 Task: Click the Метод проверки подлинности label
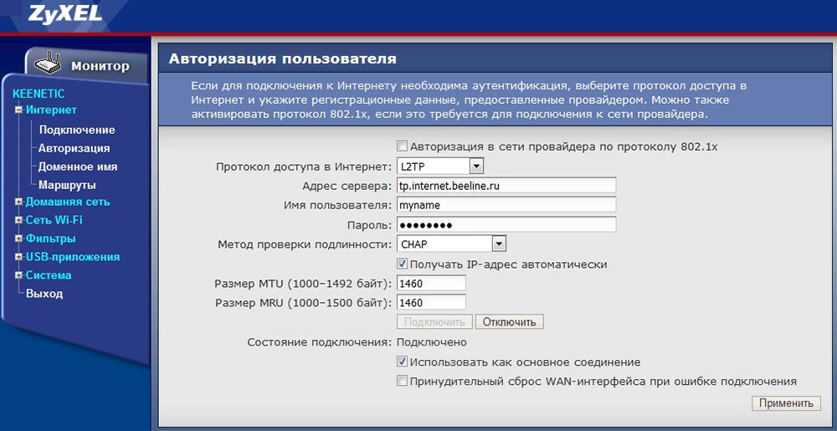pyautogui.click(x=305, y=244)
